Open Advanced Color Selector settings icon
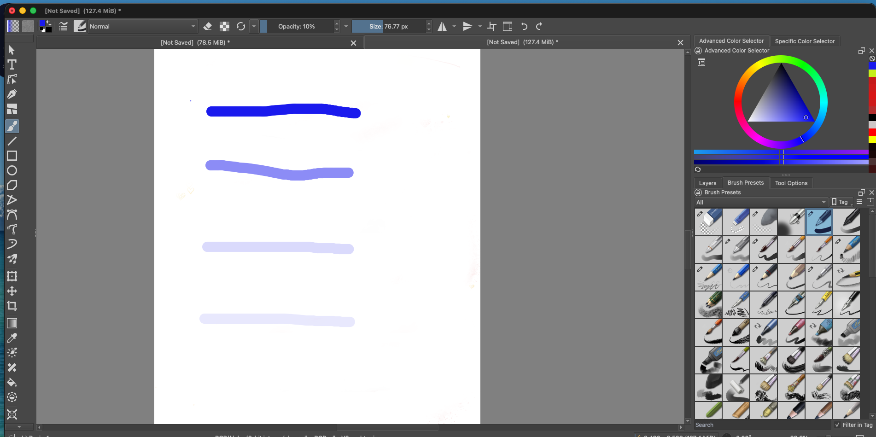Viewport: 876px width, 437px height. (701, 62)
